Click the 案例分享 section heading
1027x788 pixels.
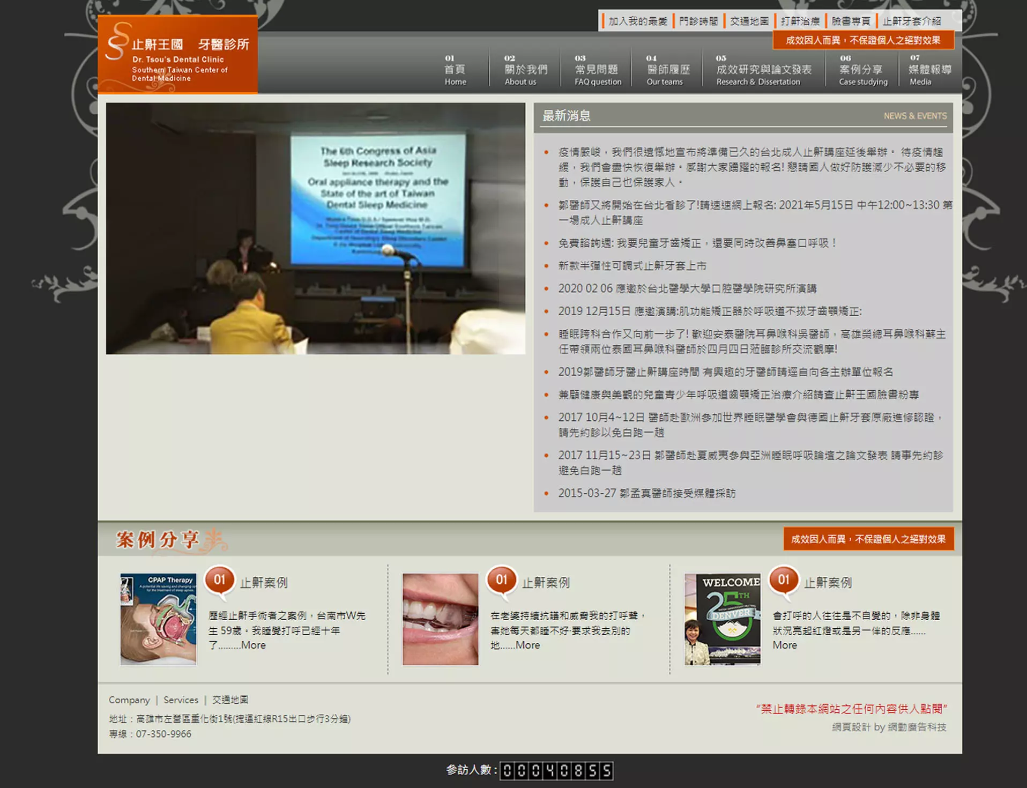pyautogui.click(x=159, y=540)
